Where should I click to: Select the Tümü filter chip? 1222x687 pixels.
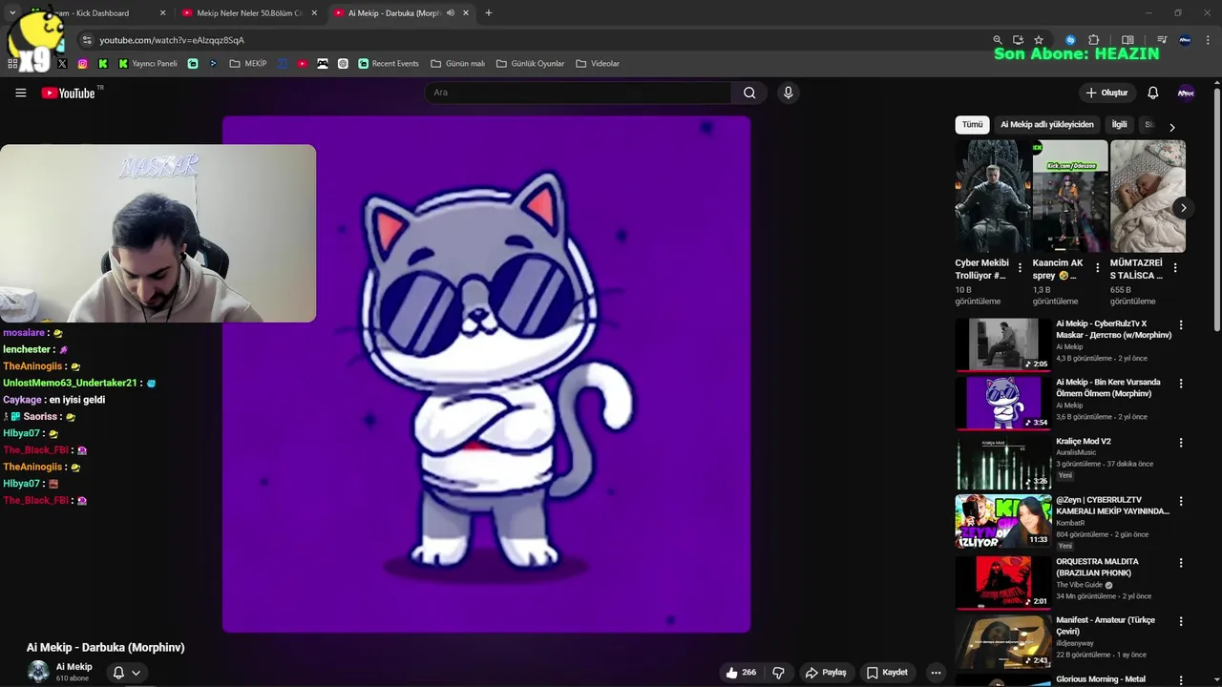972,125
